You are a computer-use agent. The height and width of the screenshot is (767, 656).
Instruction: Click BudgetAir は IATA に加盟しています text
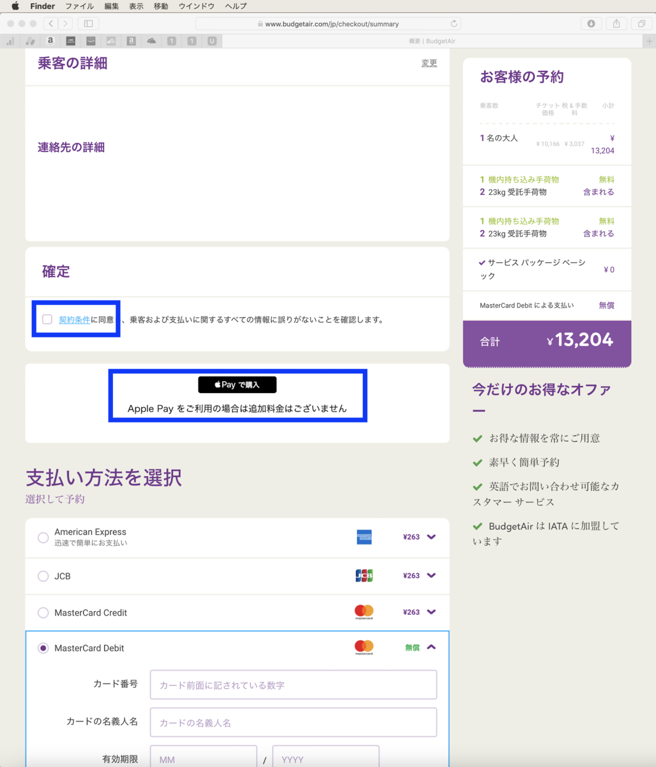point(546,533)
